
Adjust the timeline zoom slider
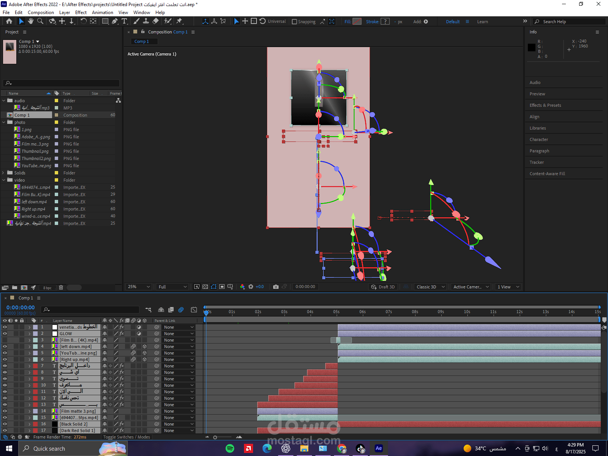pos(215,437)
